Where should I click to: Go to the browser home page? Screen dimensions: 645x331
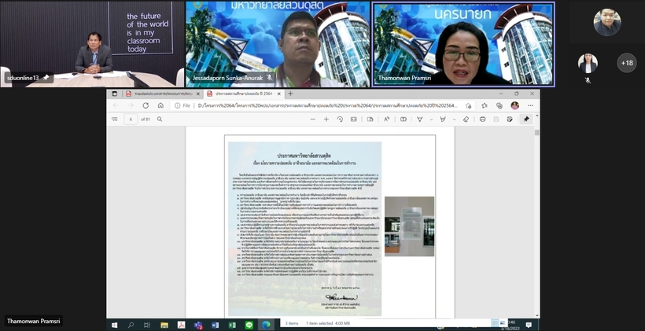(x=160, y=105)
